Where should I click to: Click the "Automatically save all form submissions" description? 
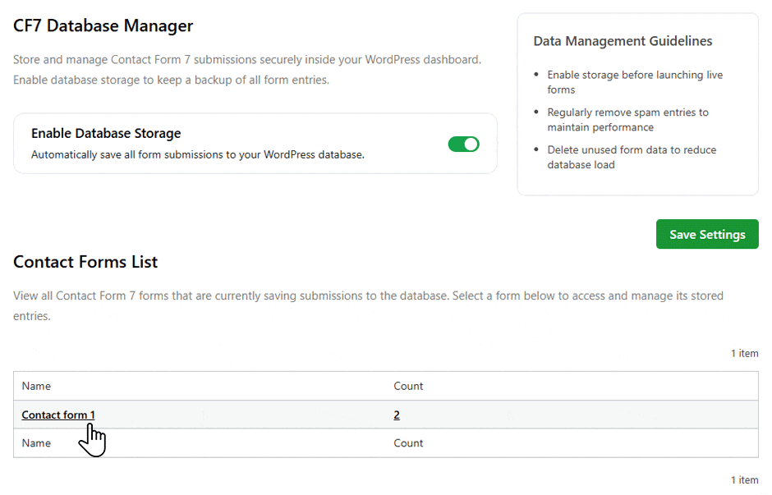[198, 154]
